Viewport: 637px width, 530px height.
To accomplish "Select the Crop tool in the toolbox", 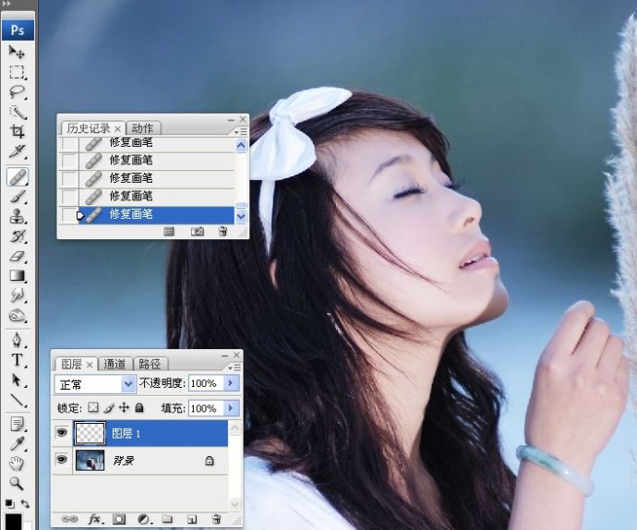I will coord(18,132).
